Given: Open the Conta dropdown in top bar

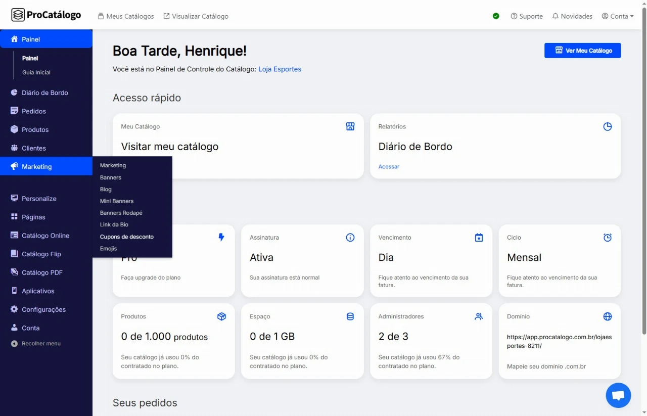Looking at the screenshot, I should coord(618,16).
